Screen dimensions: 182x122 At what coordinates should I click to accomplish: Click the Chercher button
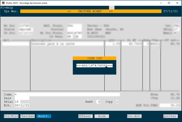point(28,116)
